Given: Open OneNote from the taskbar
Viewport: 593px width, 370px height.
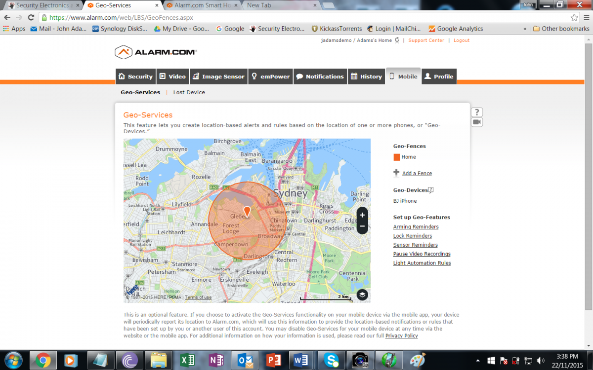Looking at the screenshot, I should [216, 360].
